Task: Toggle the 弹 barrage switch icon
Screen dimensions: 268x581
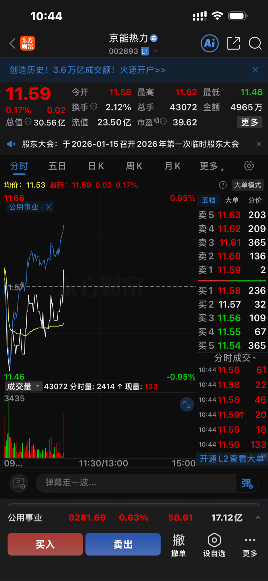Action: pyautogui.click(x=247, y=483)
